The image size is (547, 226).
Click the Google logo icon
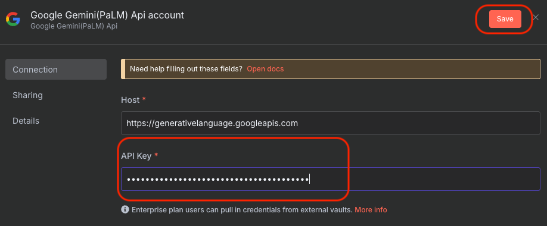pyautogui.click(x=13, y=19)
